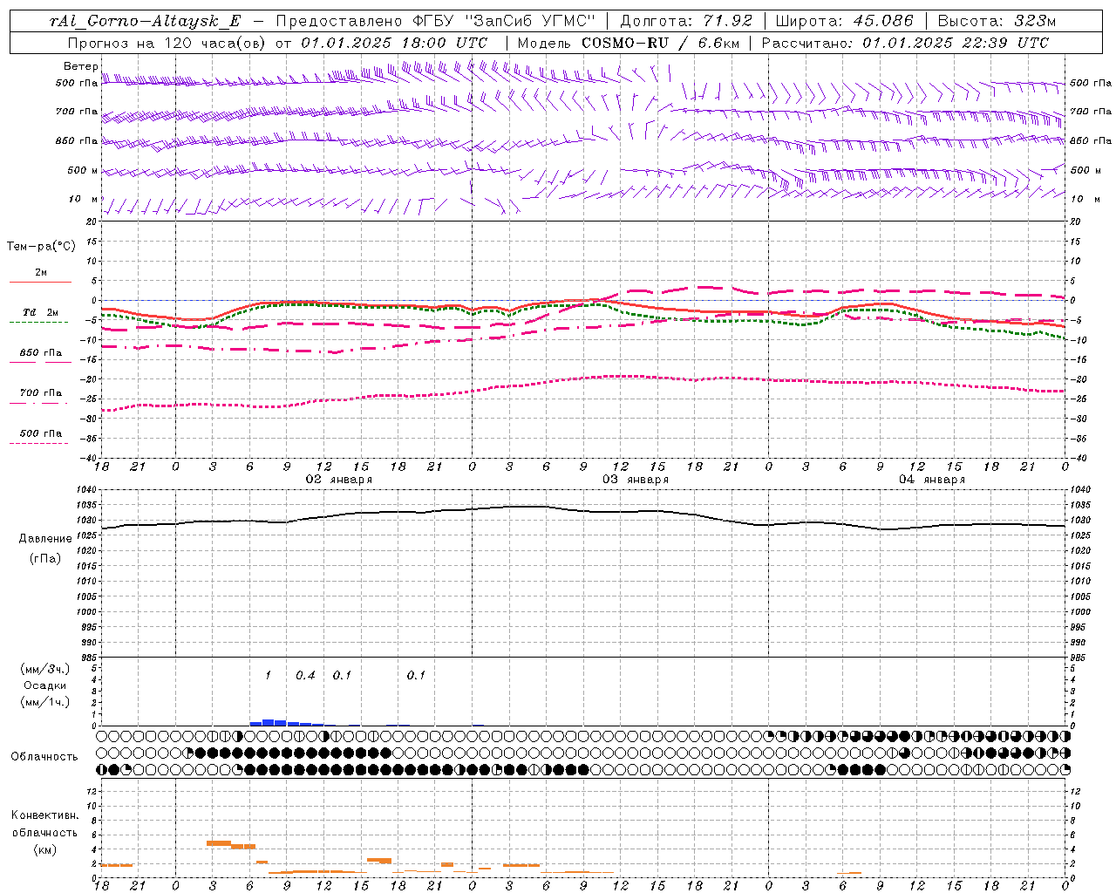The width and height of the screenshot is (1116, 893).
Task: Click the Осадки panel label
Action: pos(45,685)
